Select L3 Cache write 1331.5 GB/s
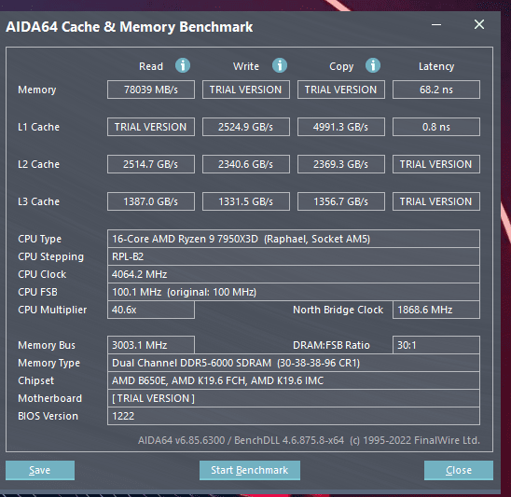This screenshot has height=497, width=511. tap(246, 201)
